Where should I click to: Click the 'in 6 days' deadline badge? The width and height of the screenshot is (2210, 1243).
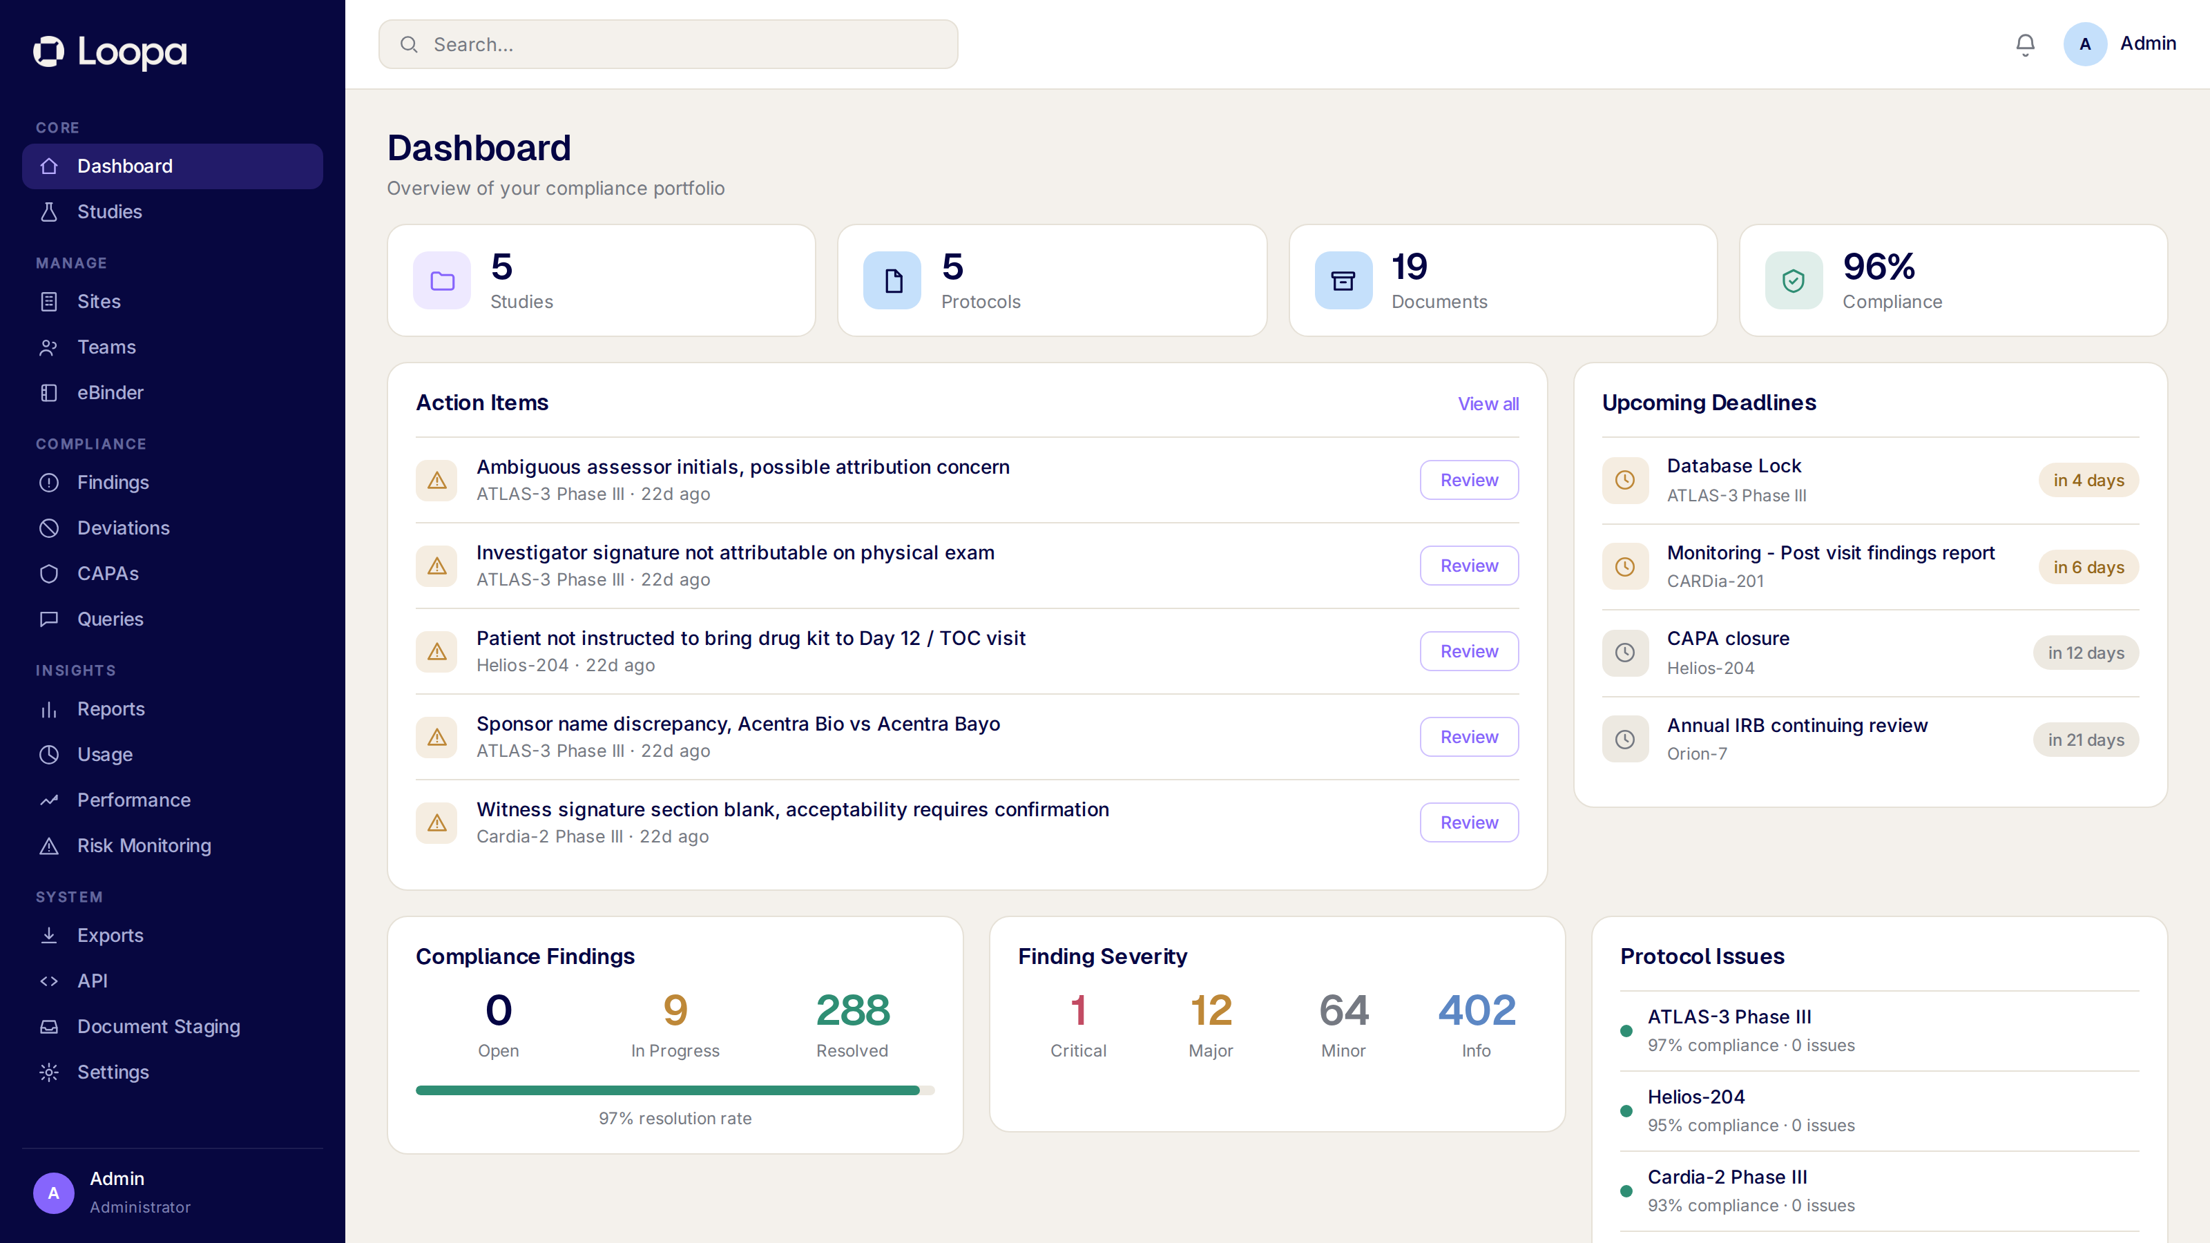2089,567
